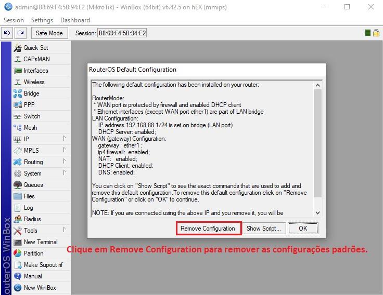Click the dialog's vertical scrollbar thumb
This screenshot has width=383, height=295.
[317, 143]
